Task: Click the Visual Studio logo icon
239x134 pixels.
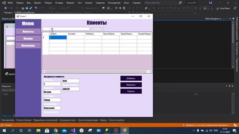Action: pyautogui.click(x=4, y=3)
